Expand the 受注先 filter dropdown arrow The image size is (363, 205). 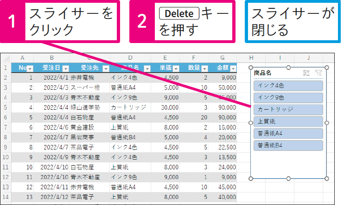coord(105,68)
